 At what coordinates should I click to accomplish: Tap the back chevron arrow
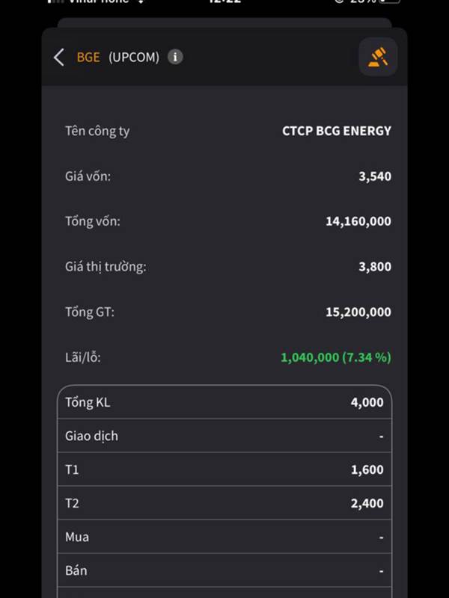58,58
